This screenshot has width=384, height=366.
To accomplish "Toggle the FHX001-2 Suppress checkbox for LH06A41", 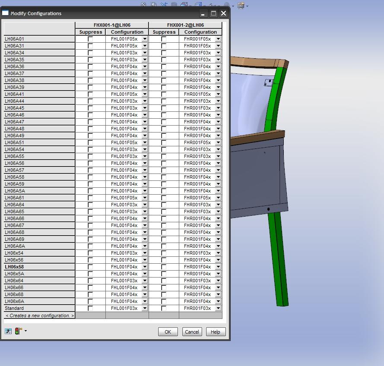I will click(x=164, y=94).
